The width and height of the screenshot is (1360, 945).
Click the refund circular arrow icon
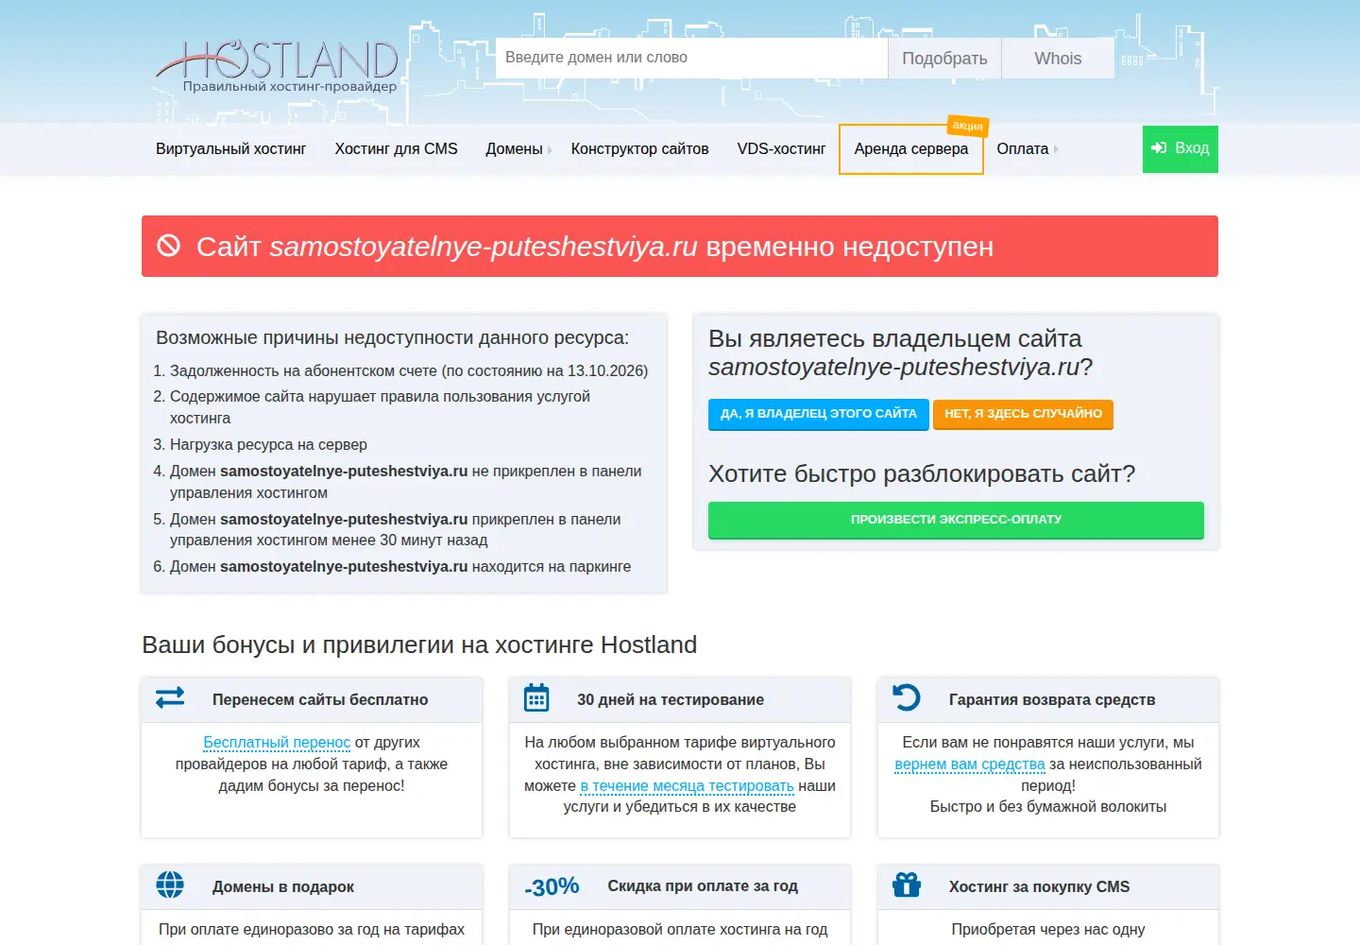coord(906,697)
